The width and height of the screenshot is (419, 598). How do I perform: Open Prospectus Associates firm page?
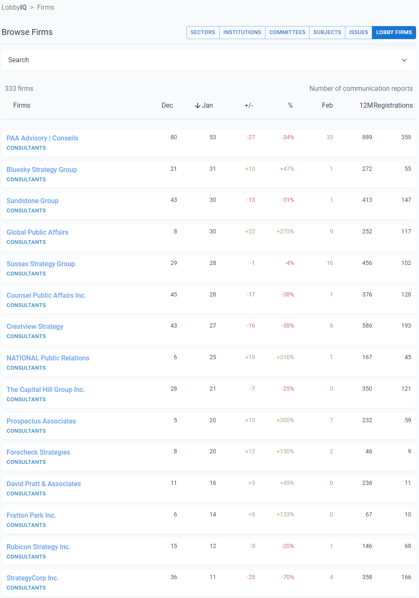pyautogui.click(x=41, y=421)
